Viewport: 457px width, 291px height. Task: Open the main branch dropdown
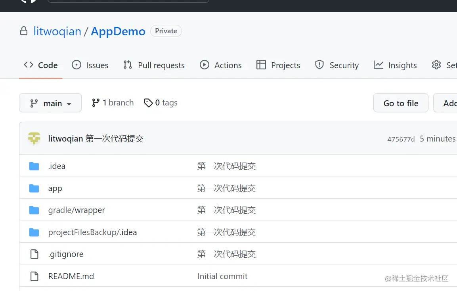click(50, 103)
